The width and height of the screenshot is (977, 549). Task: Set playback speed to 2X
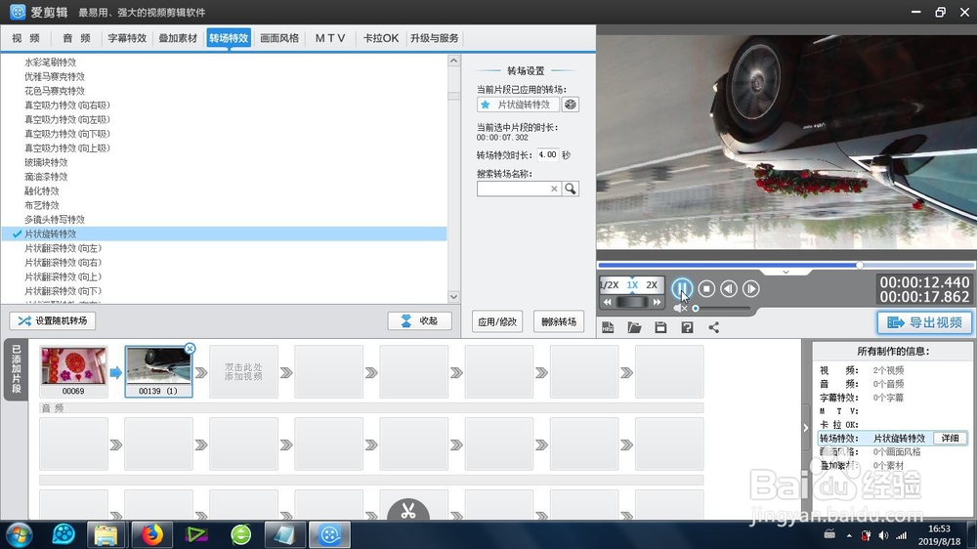point(652,285)
